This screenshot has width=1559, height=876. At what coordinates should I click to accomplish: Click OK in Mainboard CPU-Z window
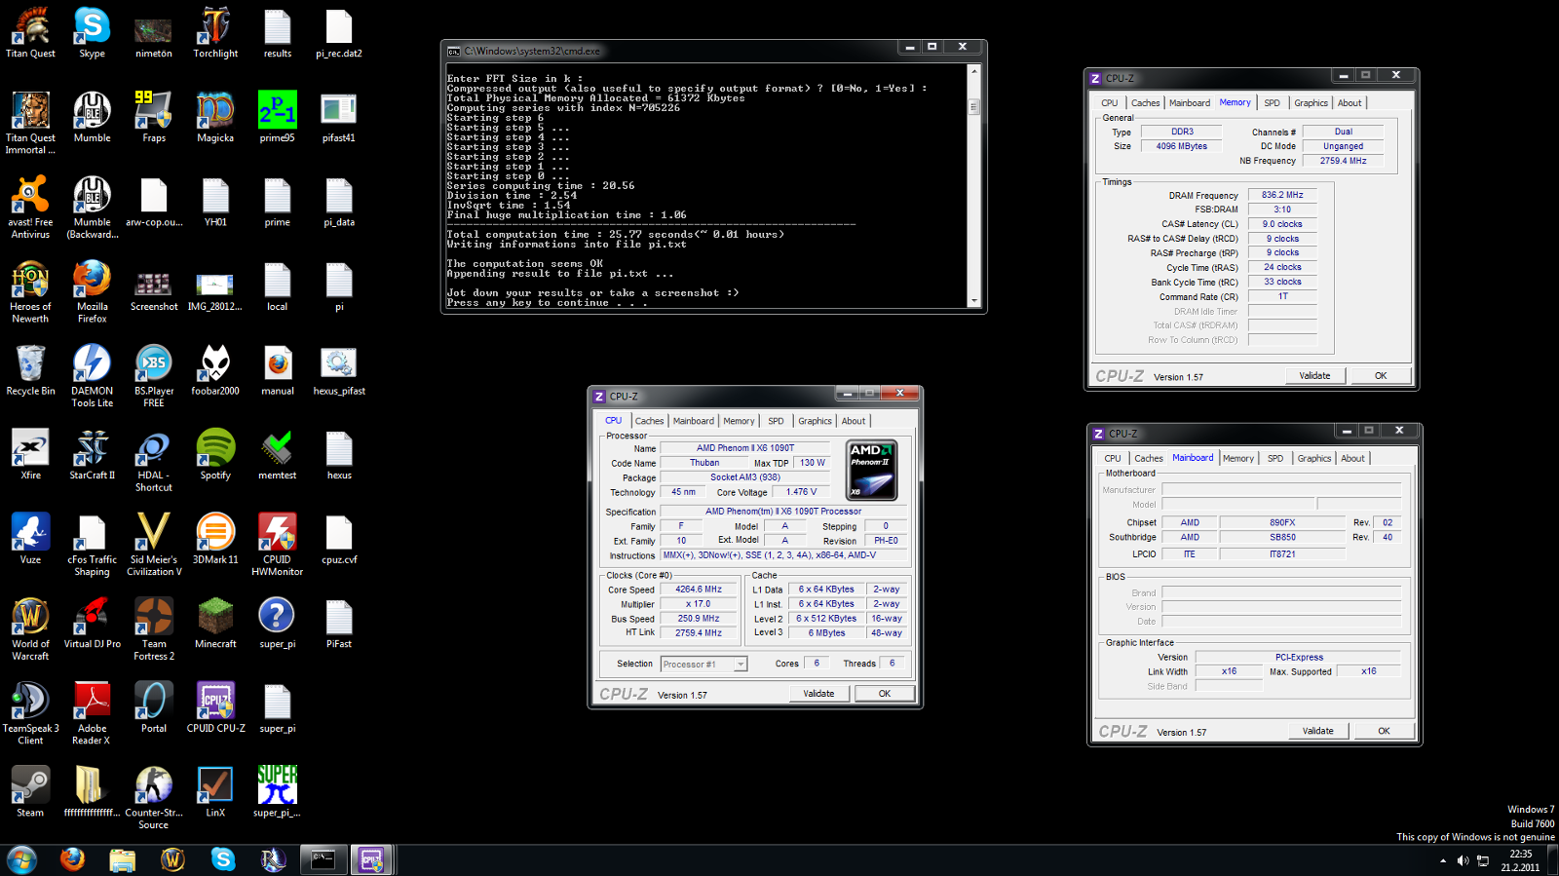click(1384, 731)
